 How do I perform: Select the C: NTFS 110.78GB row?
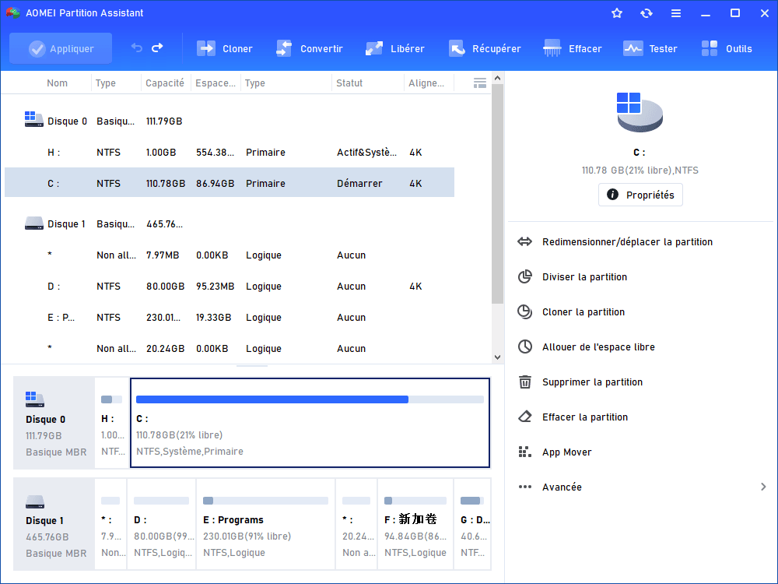click(x=230, y=183)
